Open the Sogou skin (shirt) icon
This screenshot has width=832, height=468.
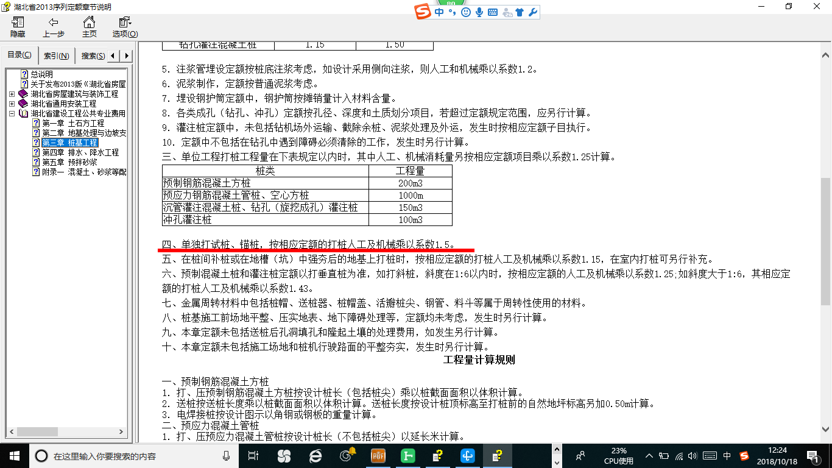pos(520,12)
